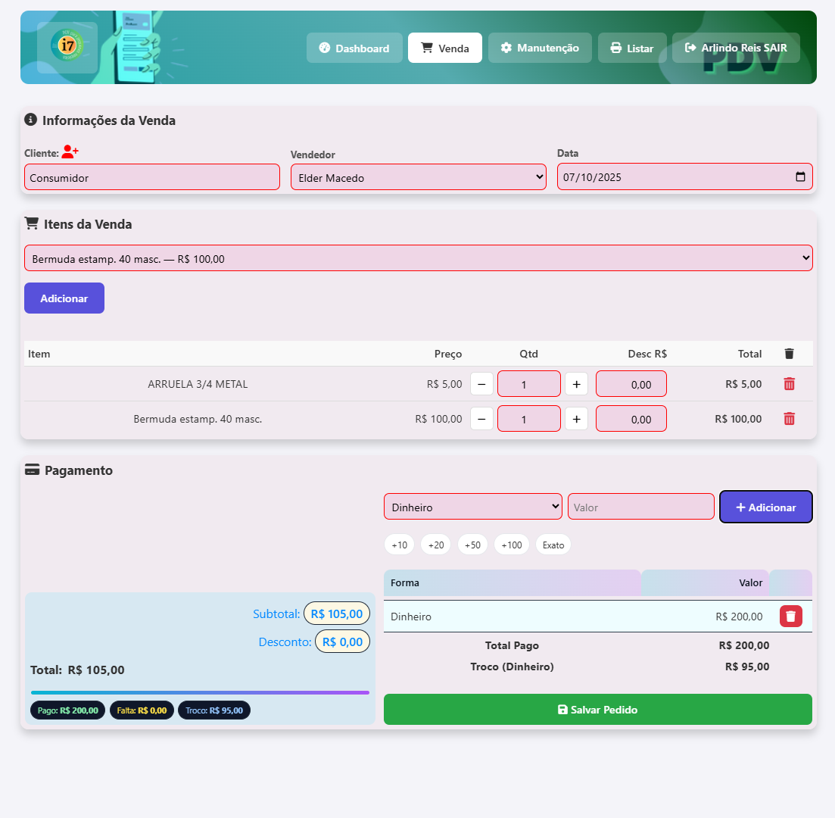Open the Listar tab in header
835x818 pixels.
pos(632,48)
